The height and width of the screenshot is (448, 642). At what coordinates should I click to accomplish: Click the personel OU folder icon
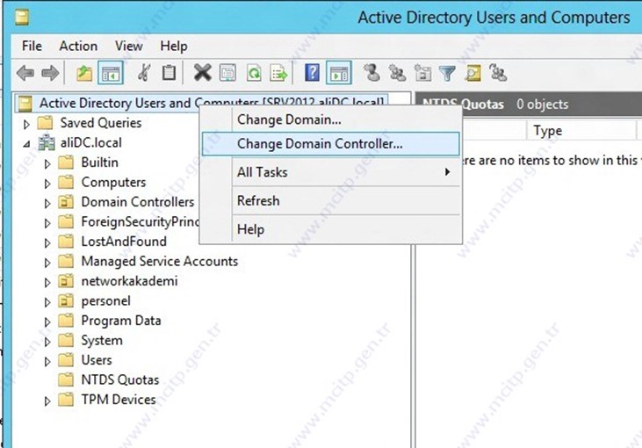click(x=66, y=301)
